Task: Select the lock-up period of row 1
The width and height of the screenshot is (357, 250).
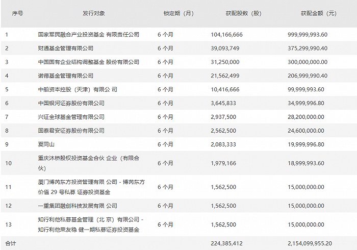Action: coord(165,35)
